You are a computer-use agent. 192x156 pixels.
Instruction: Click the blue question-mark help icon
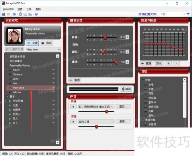[x=36, y=14]
